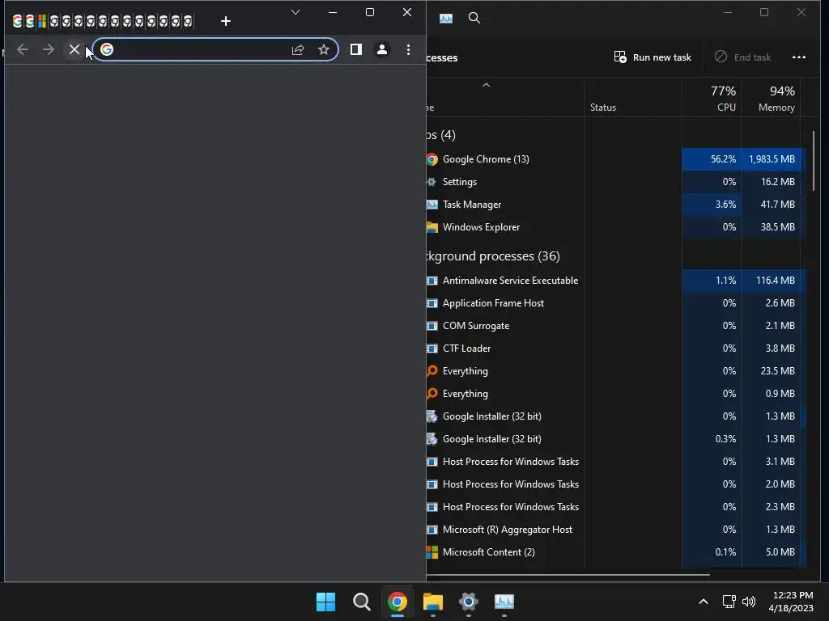Viewport: 829px width, 621px height.
Task: Click Chrome's 1,983.5 MB memory value
Action: 772,159
